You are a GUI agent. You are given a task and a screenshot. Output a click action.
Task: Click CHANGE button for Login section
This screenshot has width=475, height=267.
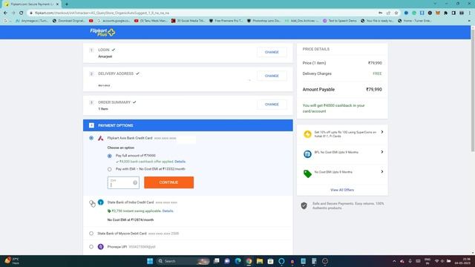click(272, 52)
